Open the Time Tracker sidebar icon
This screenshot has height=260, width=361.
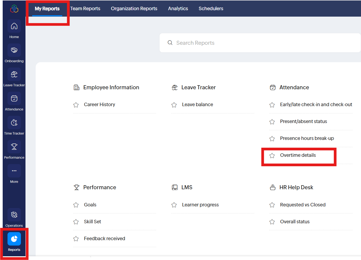pyautogui.click(x=14, y=123)
